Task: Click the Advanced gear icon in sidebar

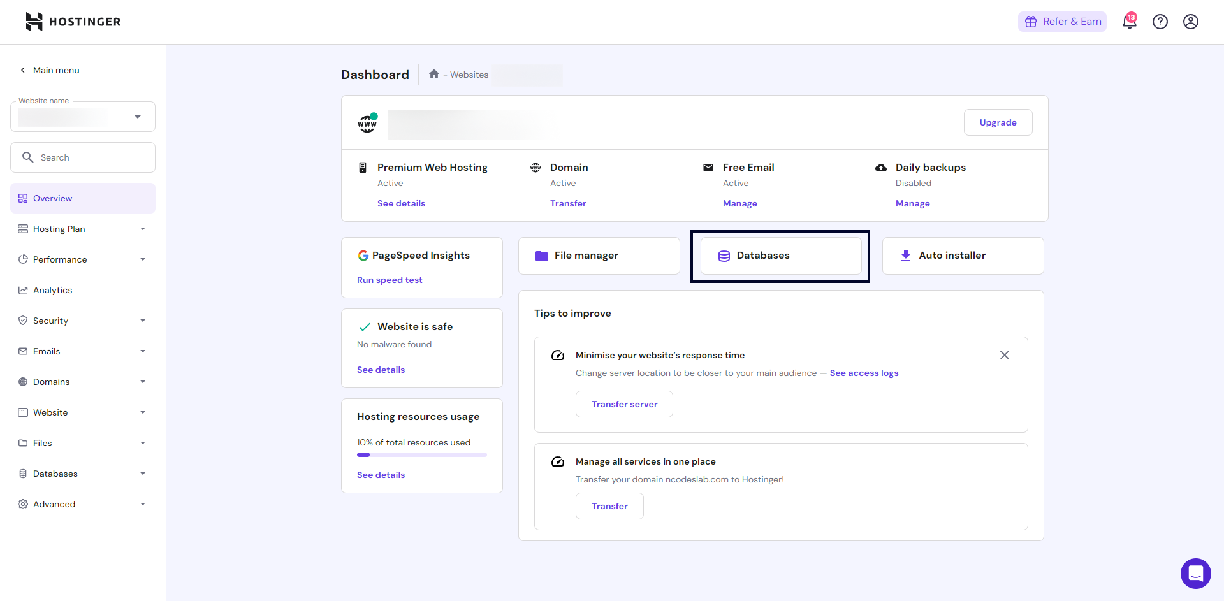Action: tap(23, 504)
